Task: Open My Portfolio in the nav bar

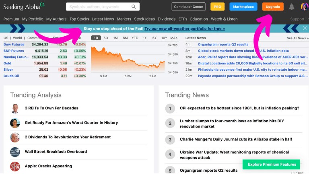Action: 33,19
